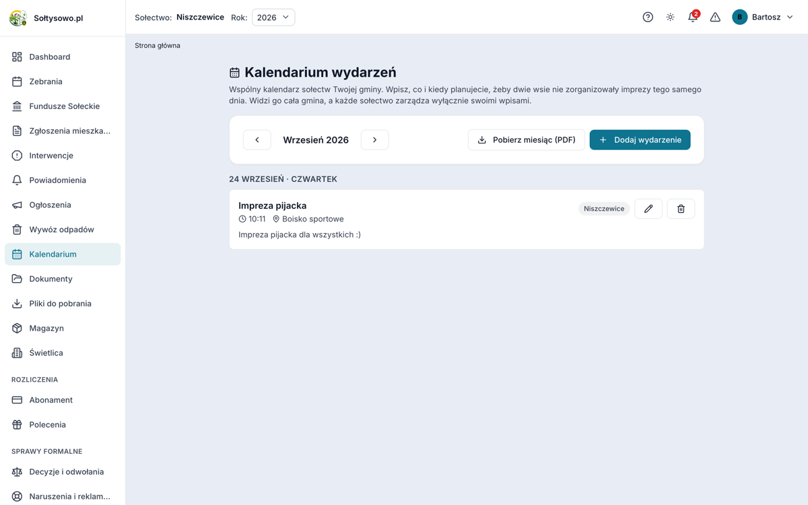Screen dimensions: 808x505
Task: Open the Rok 2026 year dropdown
Action: [x=273, y=18]
